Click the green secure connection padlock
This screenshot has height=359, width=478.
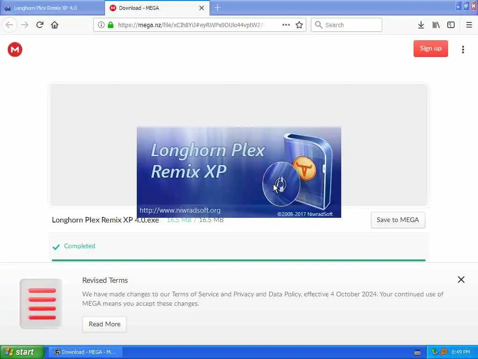point(111,25)
